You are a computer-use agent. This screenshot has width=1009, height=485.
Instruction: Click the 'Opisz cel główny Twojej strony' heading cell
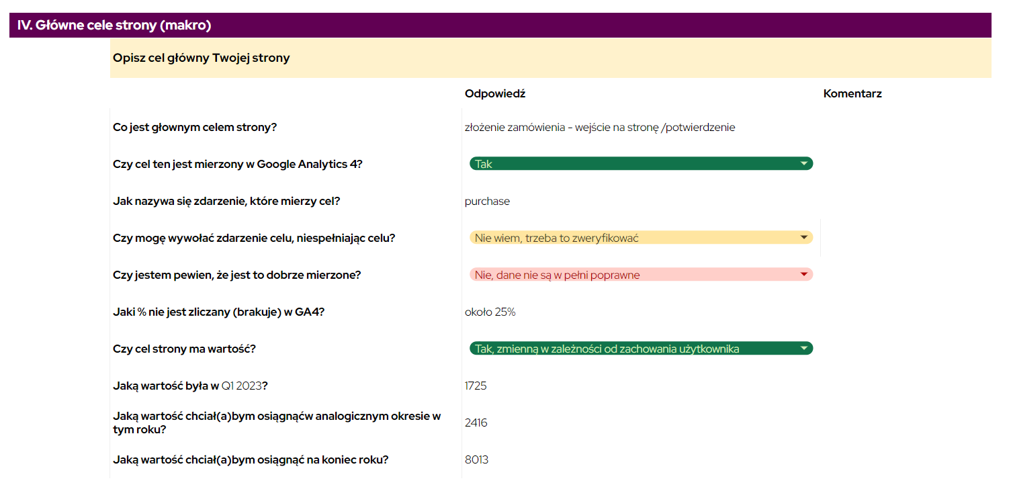pos(551,58)
